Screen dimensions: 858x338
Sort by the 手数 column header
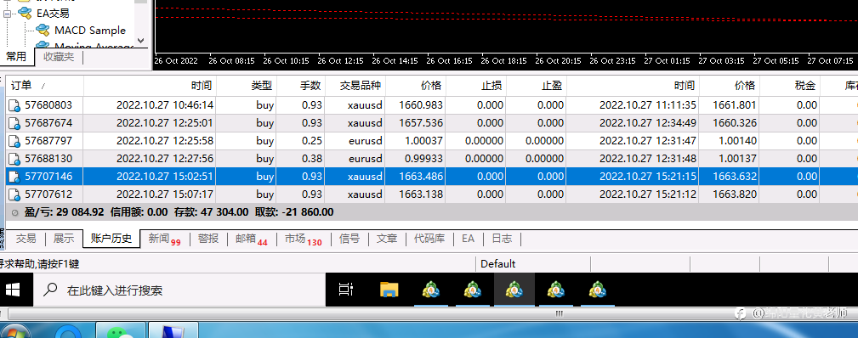301,86
